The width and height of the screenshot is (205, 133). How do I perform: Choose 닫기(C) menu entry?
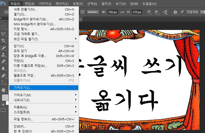pyautogui.click(x=44, y=46)
